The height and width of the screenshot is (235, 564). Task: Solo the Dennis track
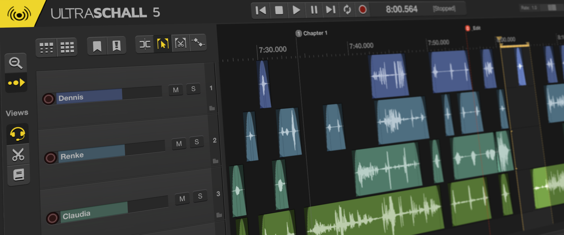pyautogui.click(x=193, y=89)
